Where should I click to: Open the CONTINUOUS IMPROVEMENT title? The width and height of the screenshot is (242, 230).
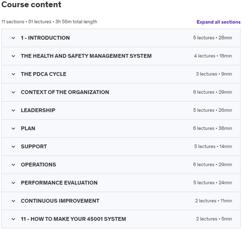click(x=60, y=201)
